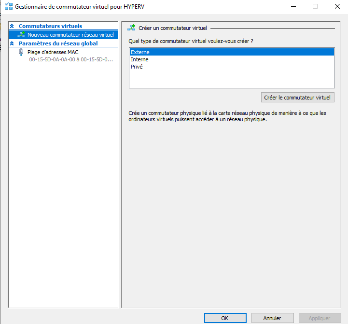
Task: Close the Gestionnaire de commutateur virtuel window
Action: [337, 7]
